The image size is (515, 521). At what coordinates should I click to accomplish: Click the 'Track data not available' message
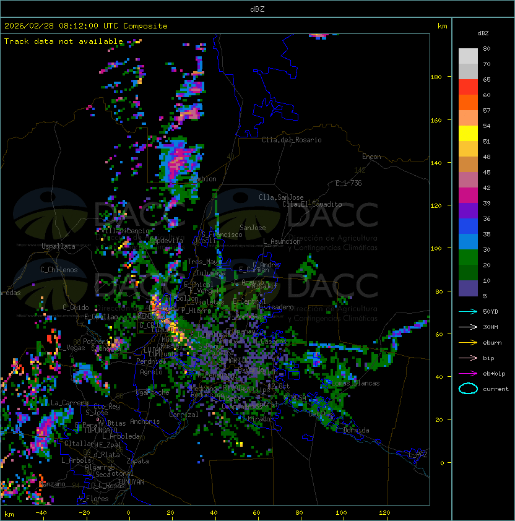click(x=64, y=41)
